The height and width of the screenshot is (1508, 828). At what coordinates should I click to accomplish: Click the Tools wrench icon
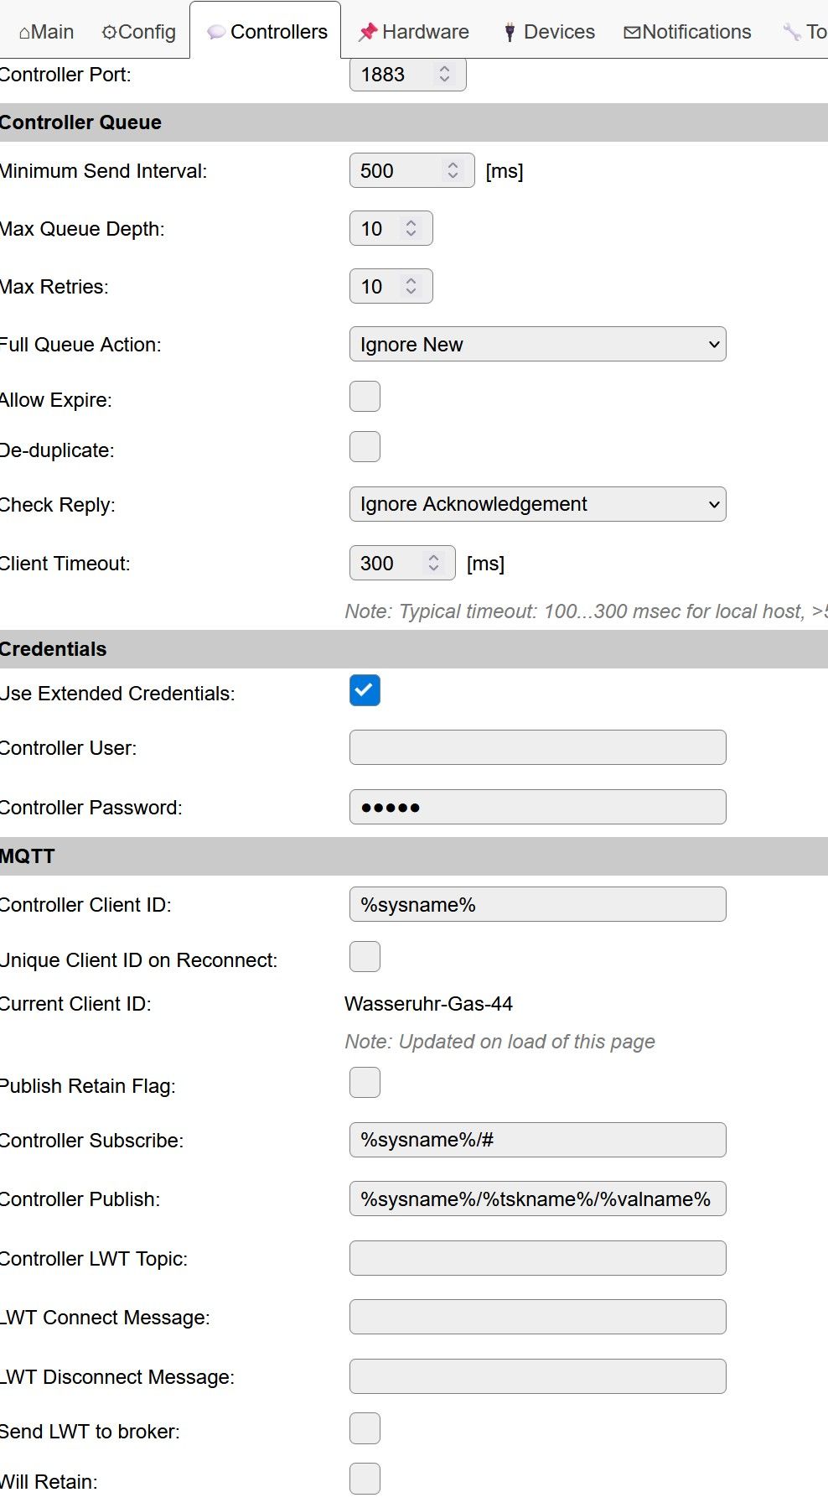point(791,32)
